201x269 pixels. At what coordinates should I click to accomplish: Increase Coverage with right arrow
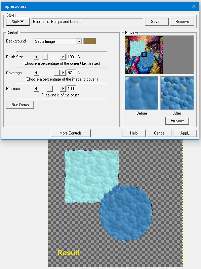[63, 73]
